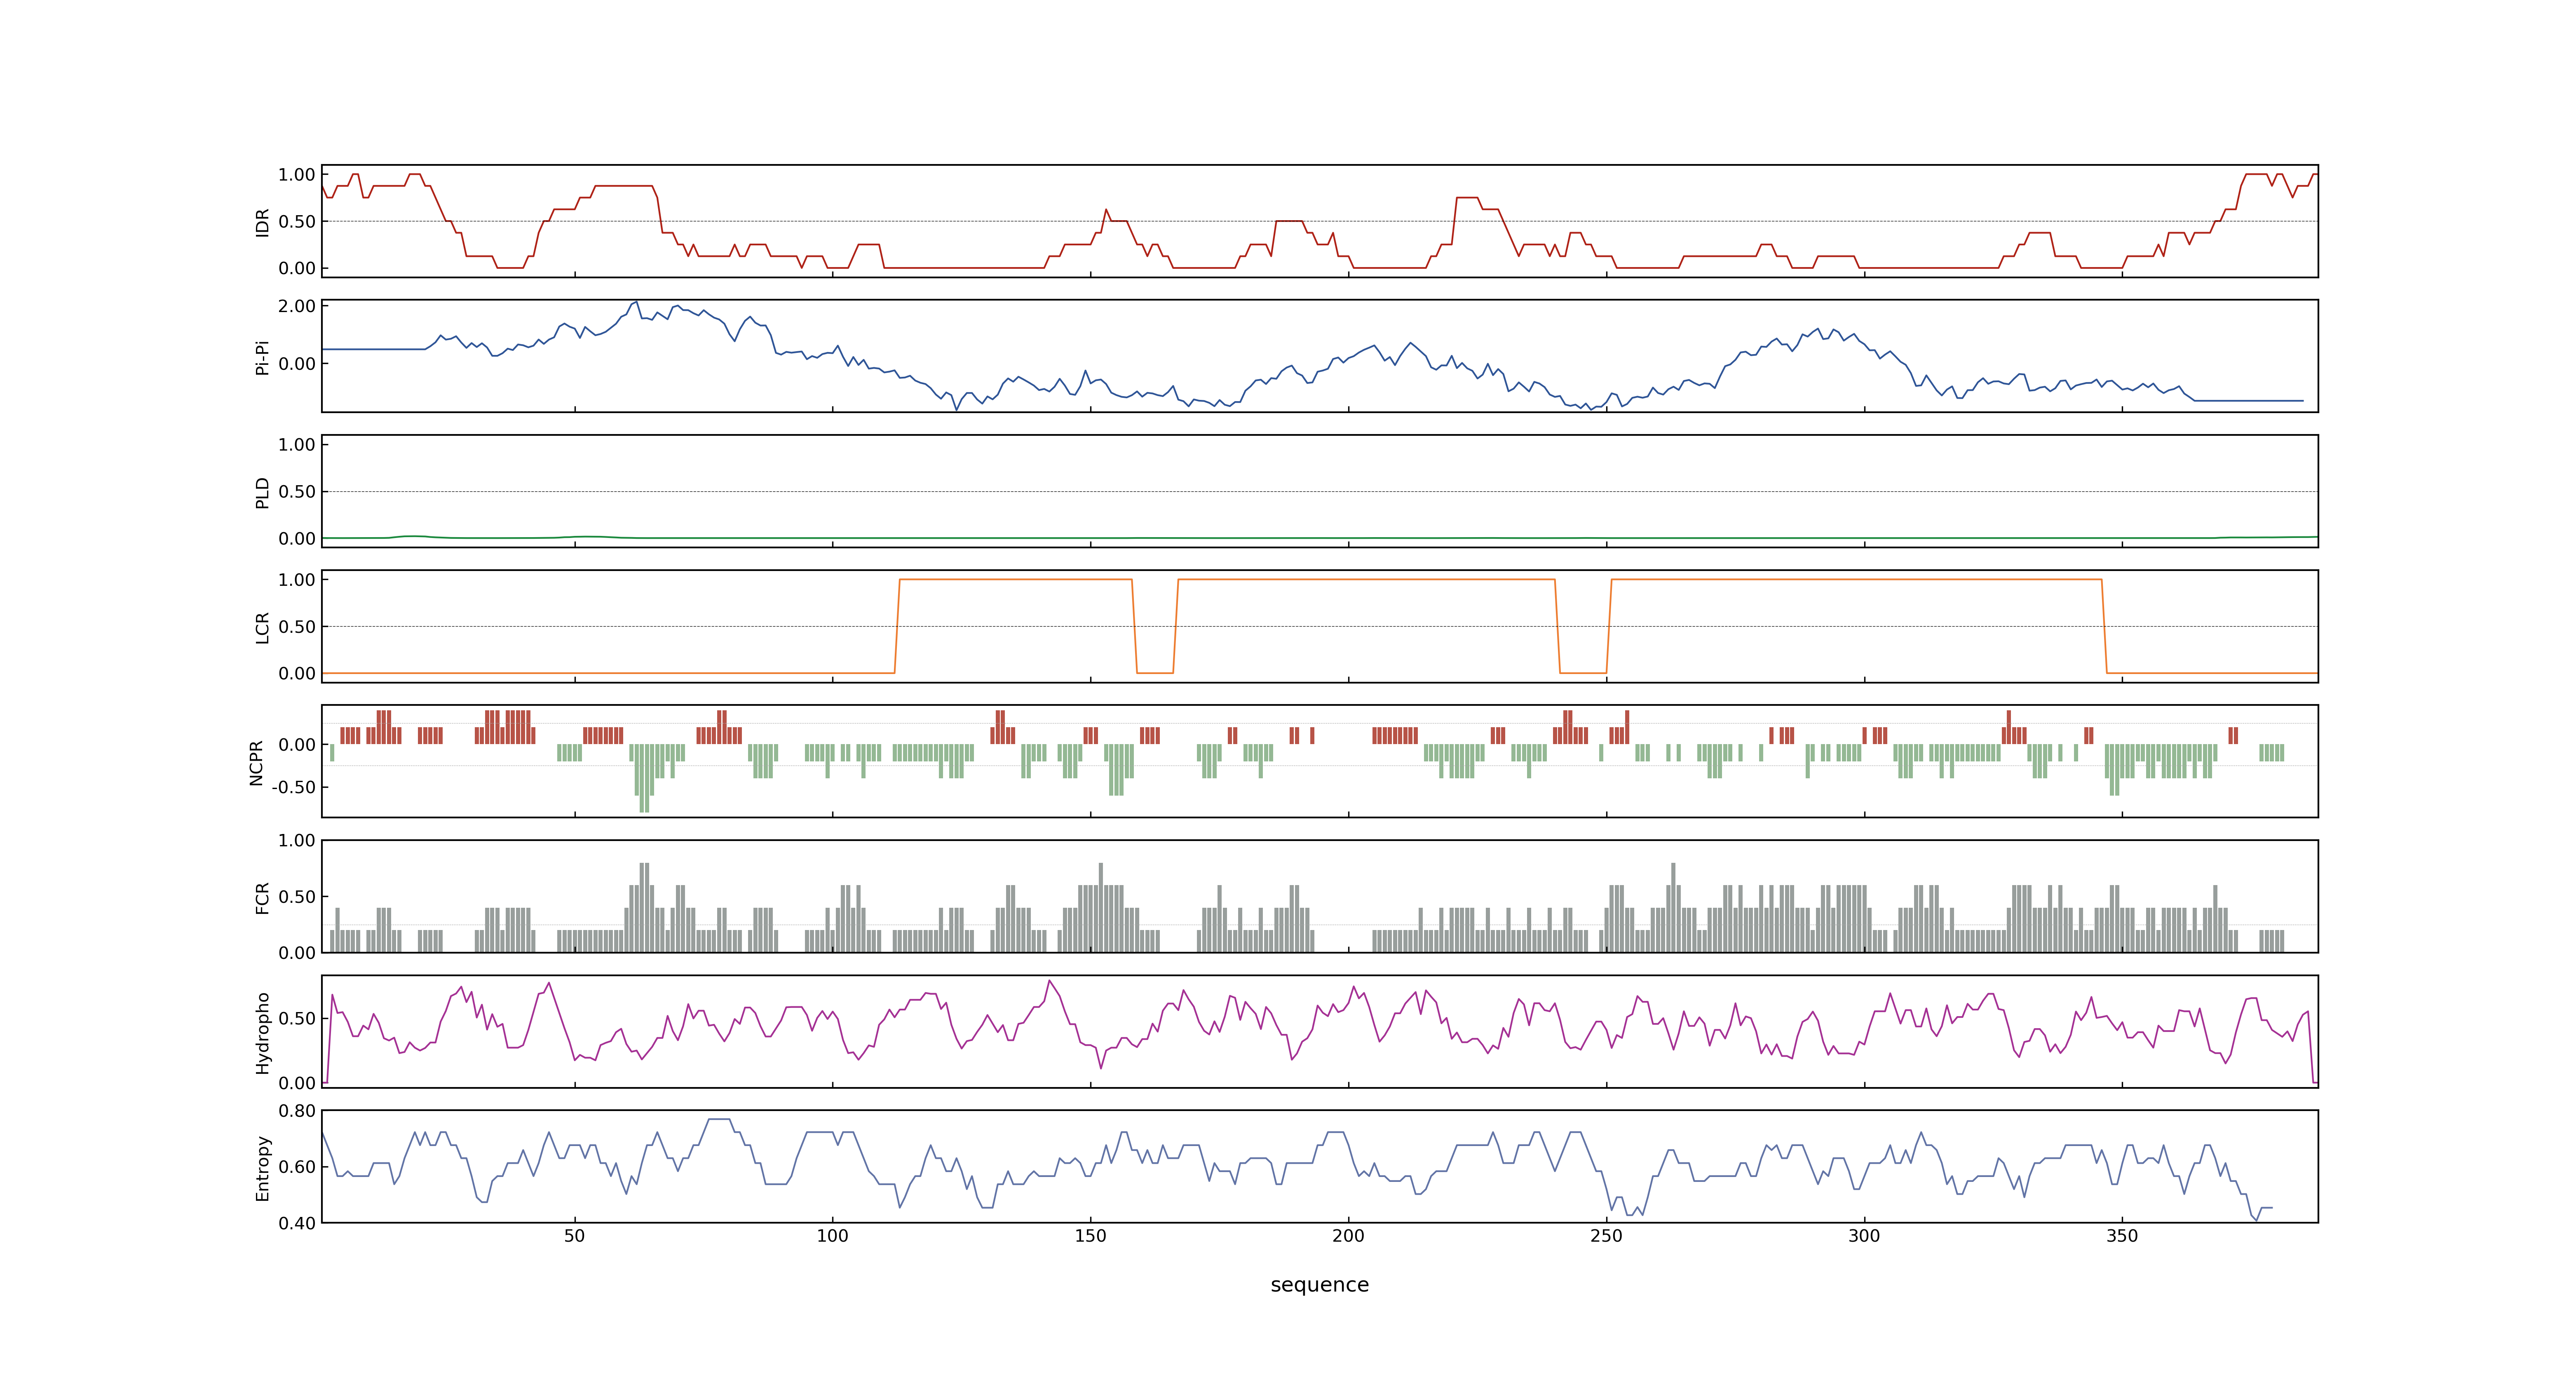Click the Entropy y-axis label
The width and height of the screenshot is (2576, 1374).
tap(262, 1167)
